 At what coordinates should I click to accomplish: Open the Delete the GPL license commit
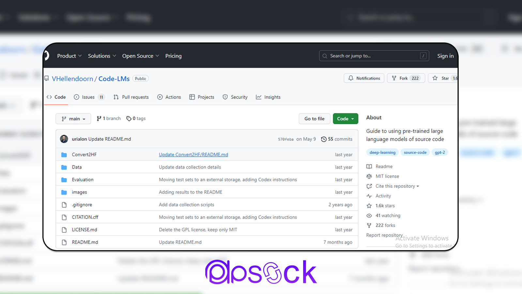(x=198, y=230)
